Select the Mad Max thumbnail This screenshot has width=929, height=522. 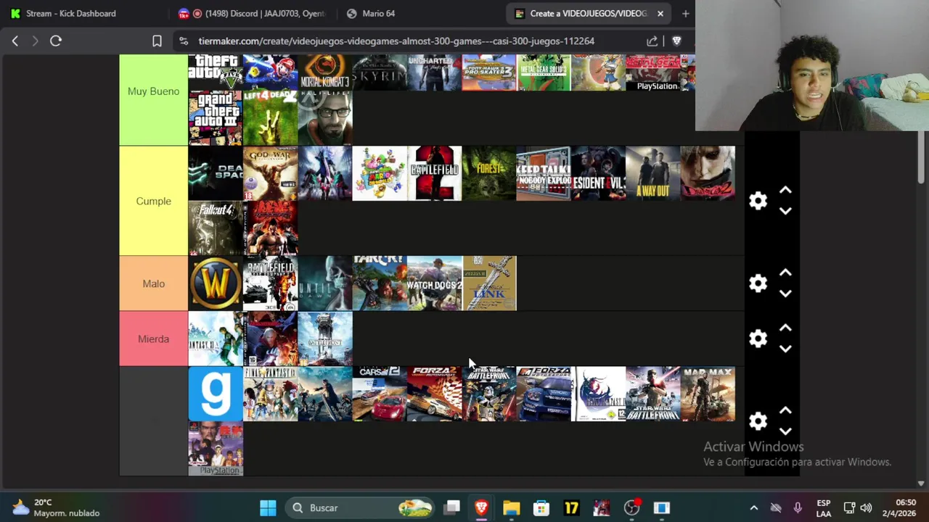click(708, 394)
